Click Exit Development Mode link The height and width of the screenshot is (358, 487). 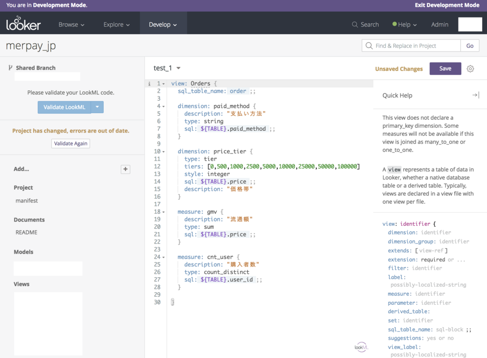447,5
